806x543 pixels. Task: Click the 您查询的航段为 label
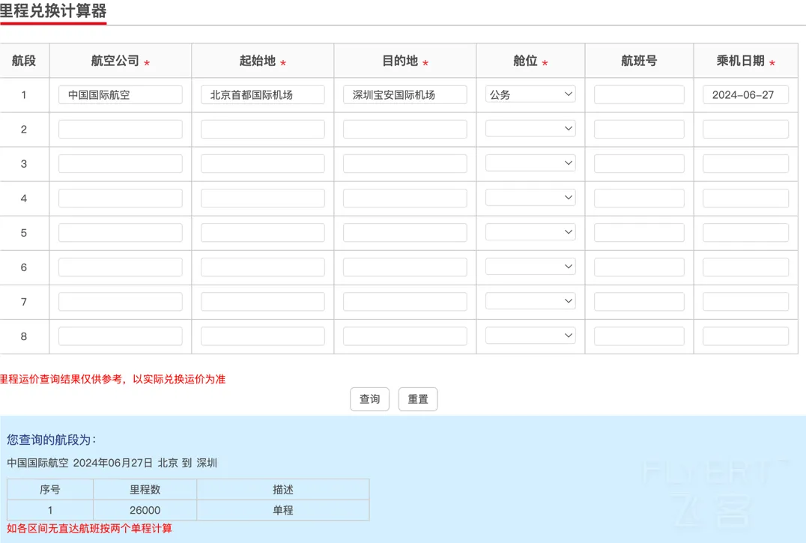[51, 440]
